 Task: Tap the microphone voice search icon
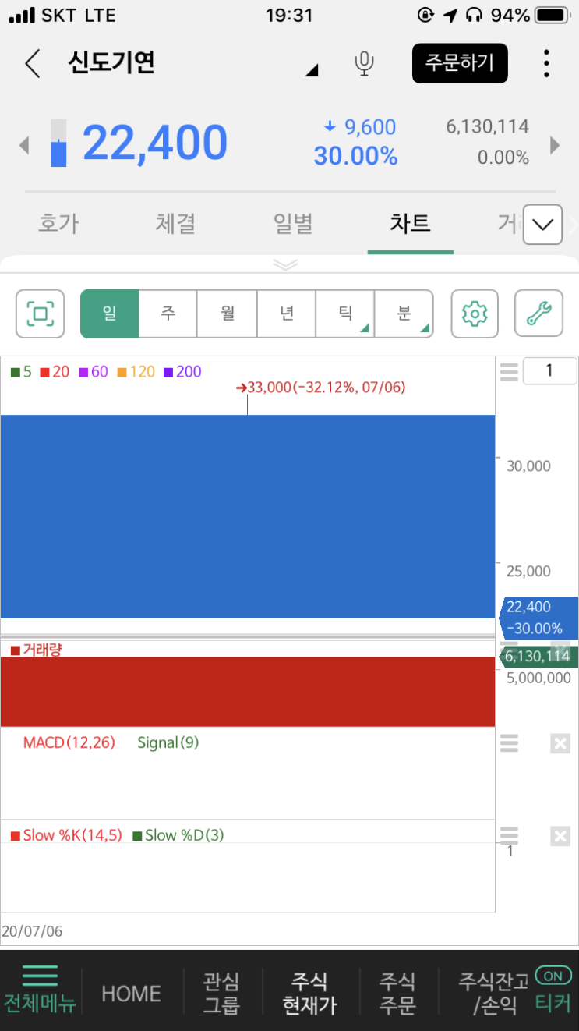click(x=364, y=64)
